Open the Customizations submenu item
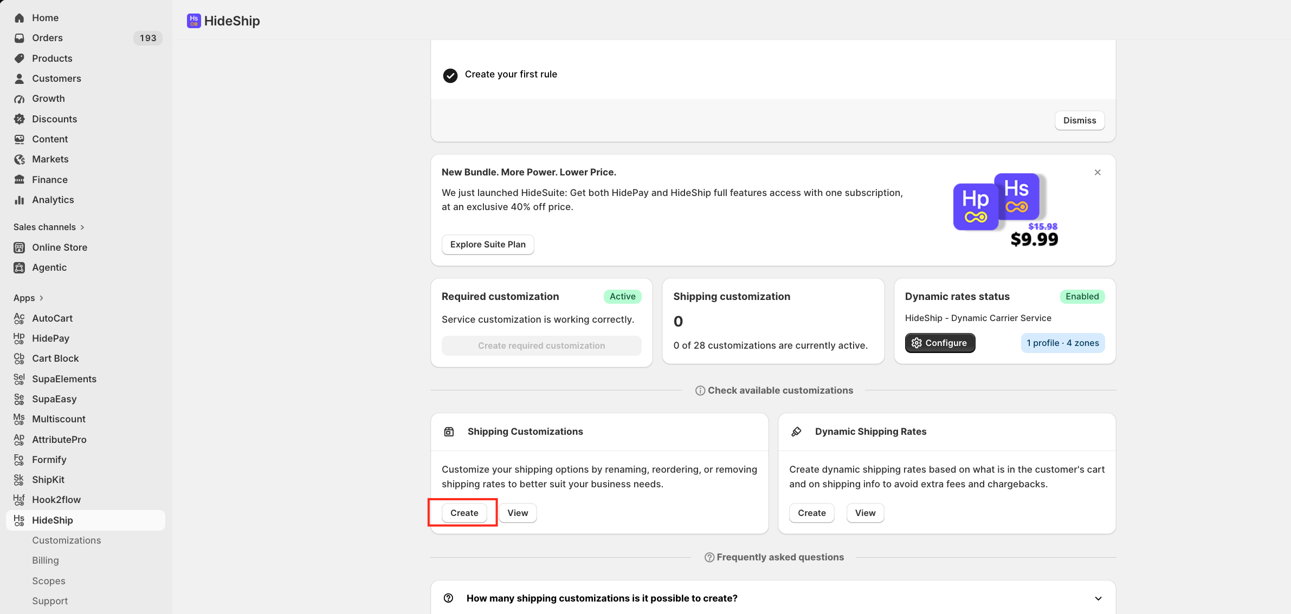The image size is (1291, 614). (67, 540)
